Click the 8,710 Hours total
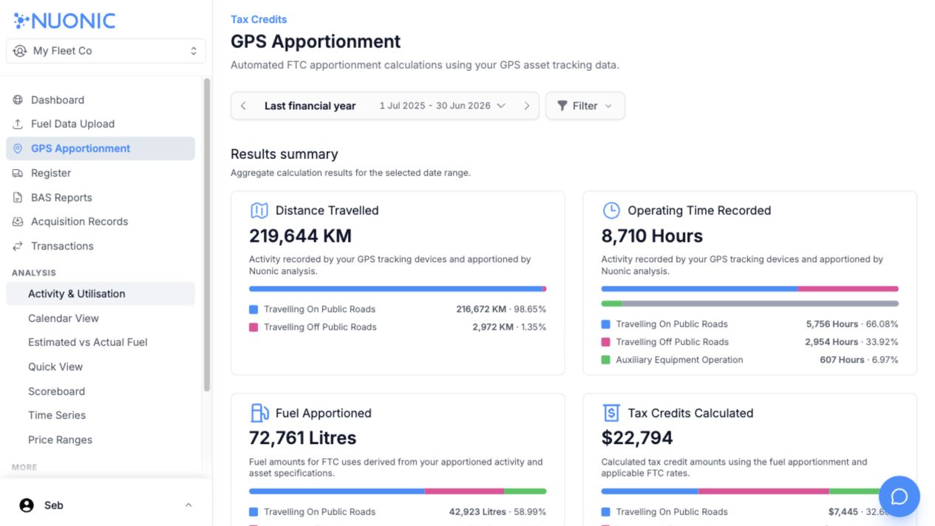Image resolution: width=935 pixels, height=526 pixels. pyautogui.click(x=652, y=236)
